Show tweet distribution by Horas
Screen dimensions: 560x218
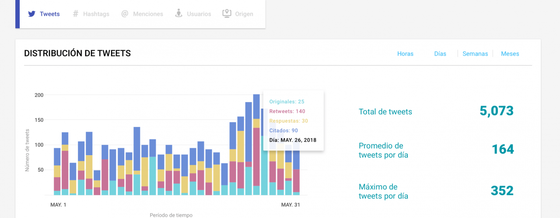click(x=405, y=54)
